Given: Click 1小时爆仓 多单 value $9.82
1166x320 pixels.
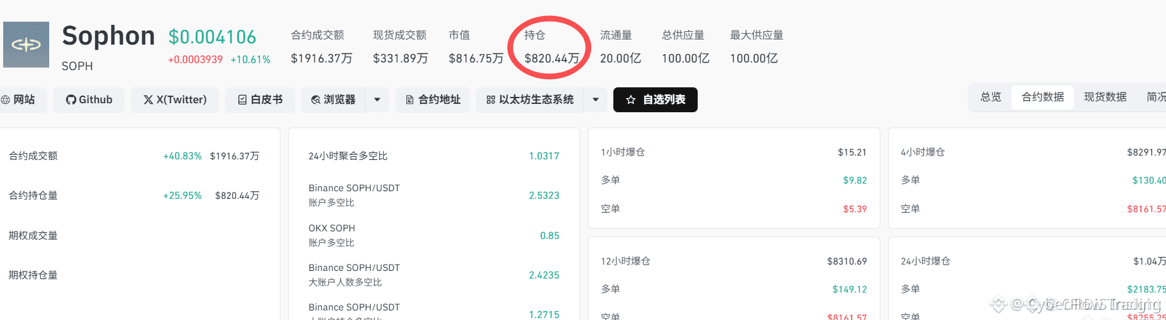Looking at the screenshot, I should click(x=855, y=180).
